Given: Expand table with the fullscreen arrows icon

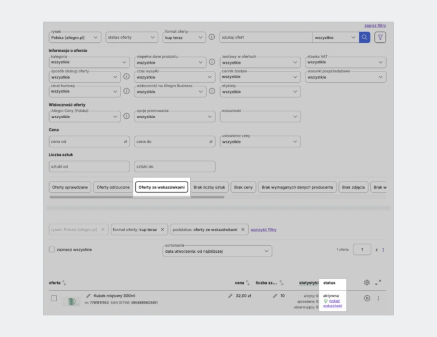Looking at the screenshot, I should pyautogui.click(x=378, y=282).
